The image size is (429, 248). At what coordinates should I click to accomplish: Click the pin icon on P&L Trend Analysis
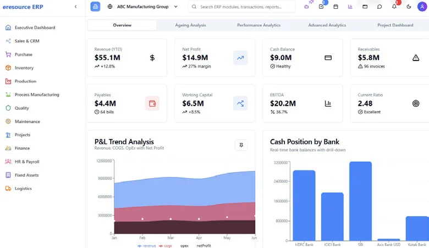tap(241, 145)
